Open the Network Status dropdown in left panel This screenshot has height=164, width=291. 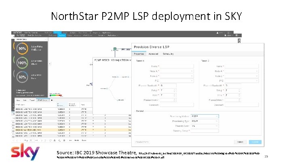coord(31,39)
